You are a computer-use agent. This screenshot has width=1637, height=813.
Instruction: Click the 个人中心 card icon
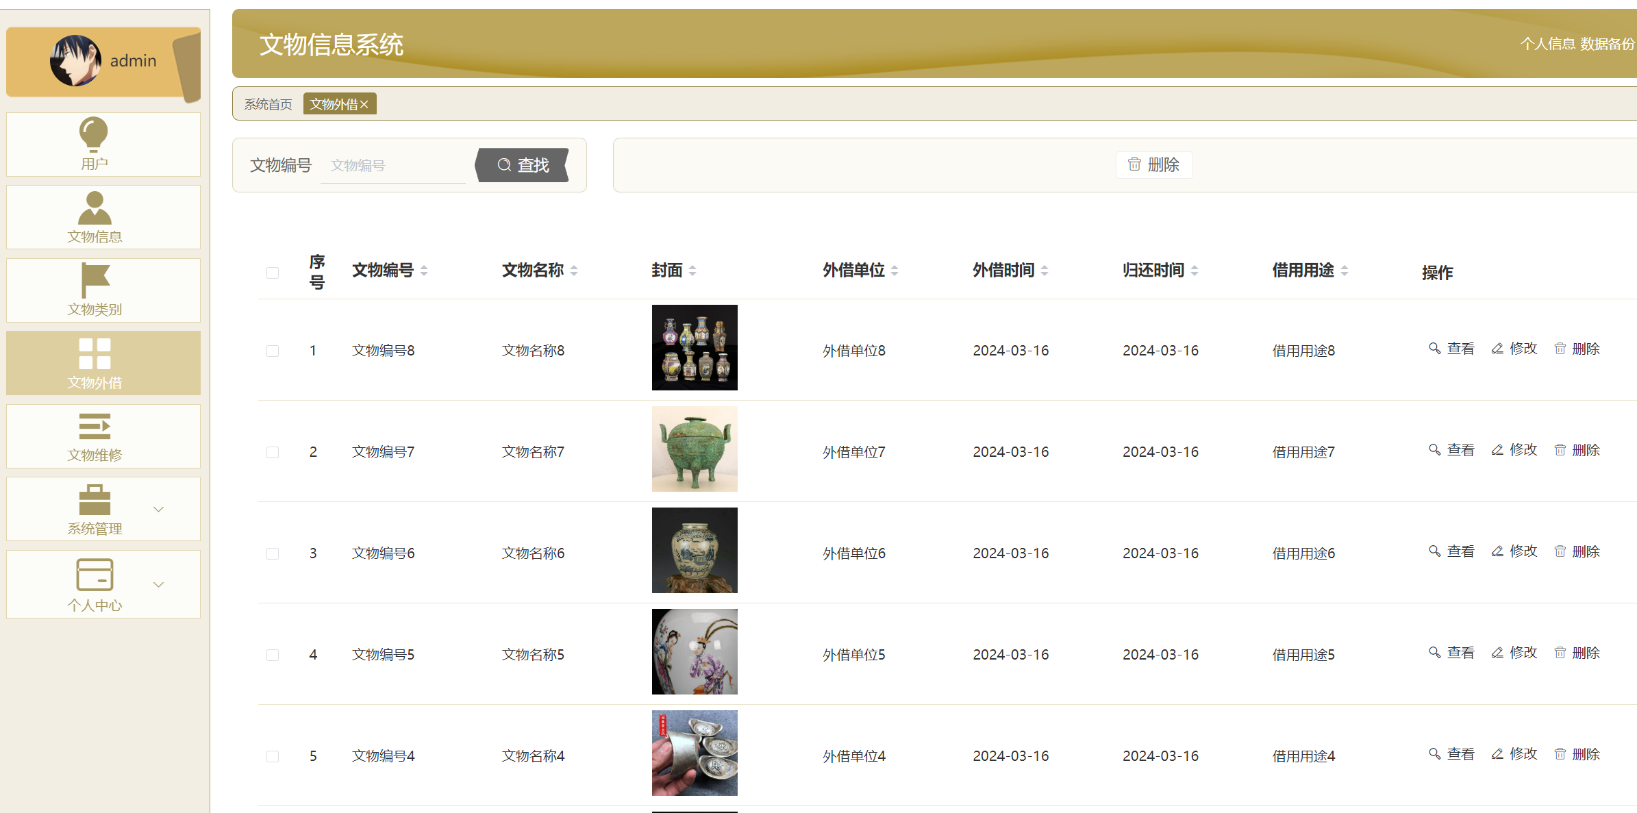(x=95, y=574)
